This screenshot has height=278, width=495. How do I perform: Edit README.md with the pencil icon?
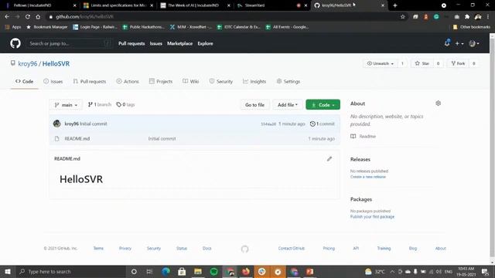pyautogui.click(x=329, y=158)
